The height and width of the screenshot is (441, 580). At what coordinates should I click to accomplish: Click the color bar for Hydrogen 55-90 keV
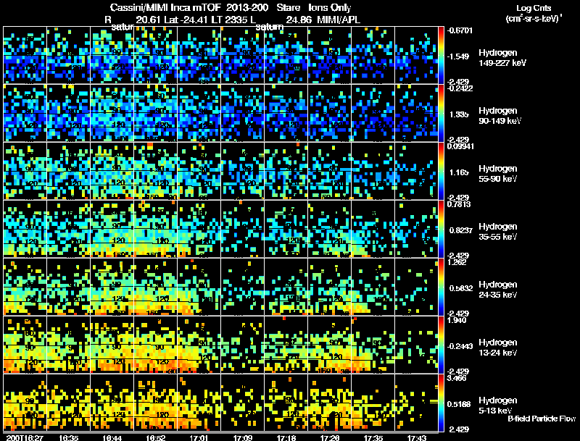point(441,171)
